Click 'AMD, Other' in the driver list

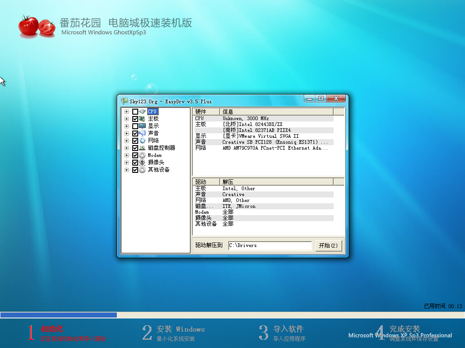(x=236, y=200)
